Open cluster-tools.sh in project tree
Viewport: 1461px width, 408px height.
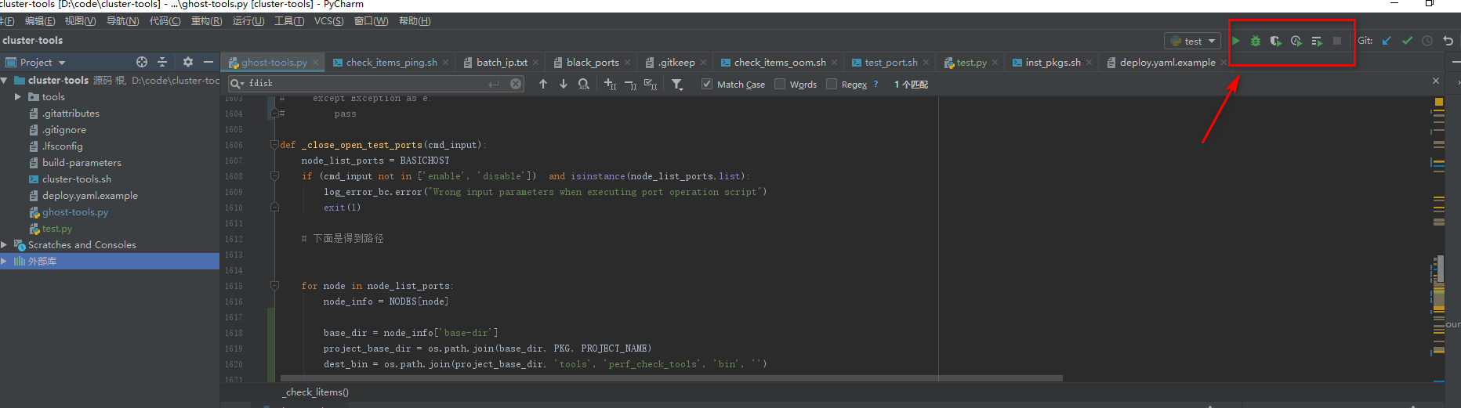click(x=77, y=179)
